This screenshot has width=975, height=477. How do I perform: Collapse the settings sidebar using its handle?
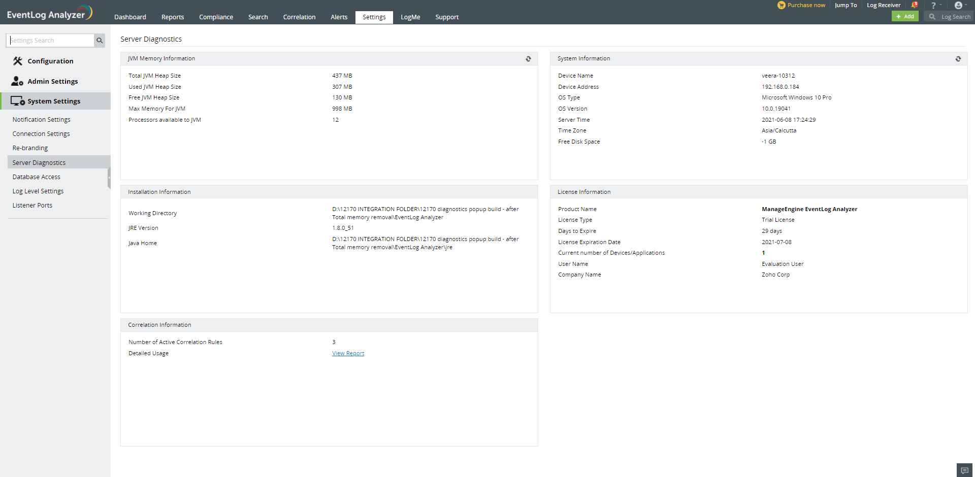point(109,178)
